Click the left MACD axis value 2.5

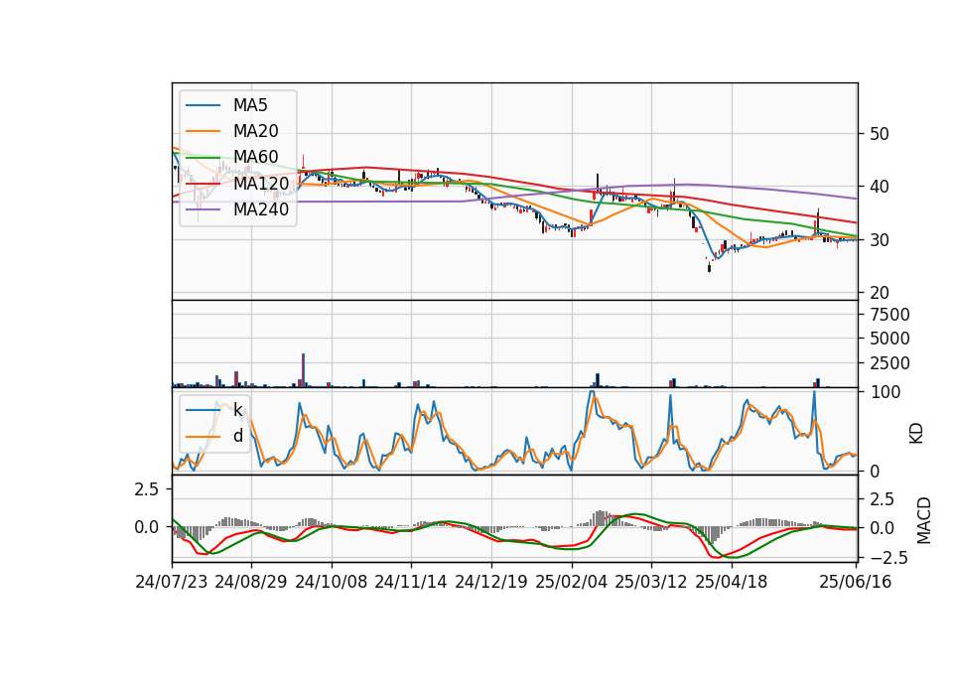click(x=147, y=489)
